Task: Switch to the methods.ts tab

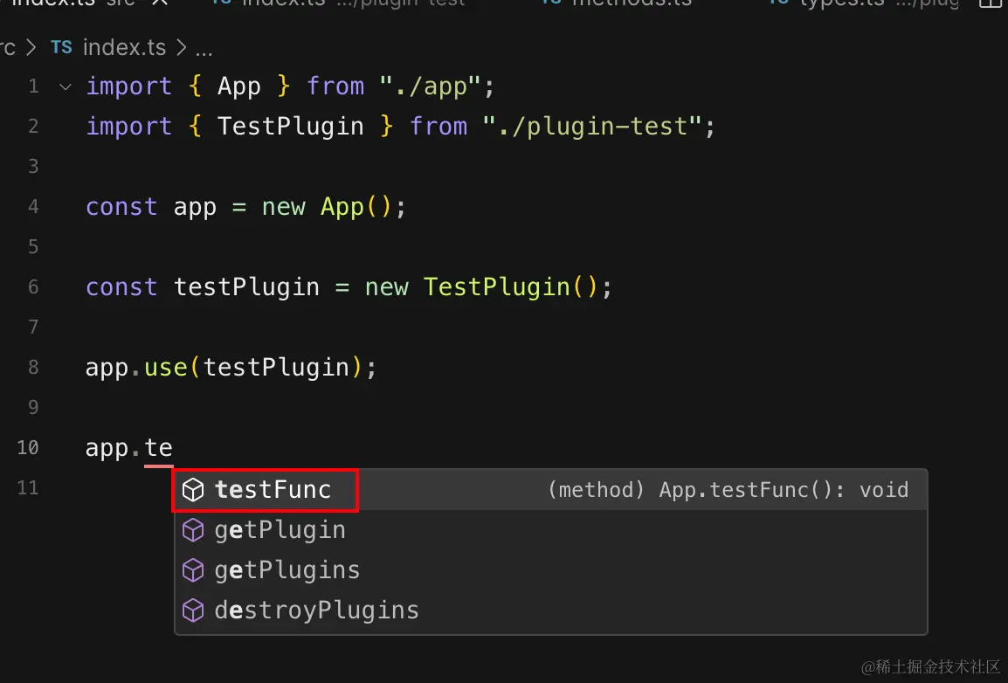Action: click(x=631, y=4)
